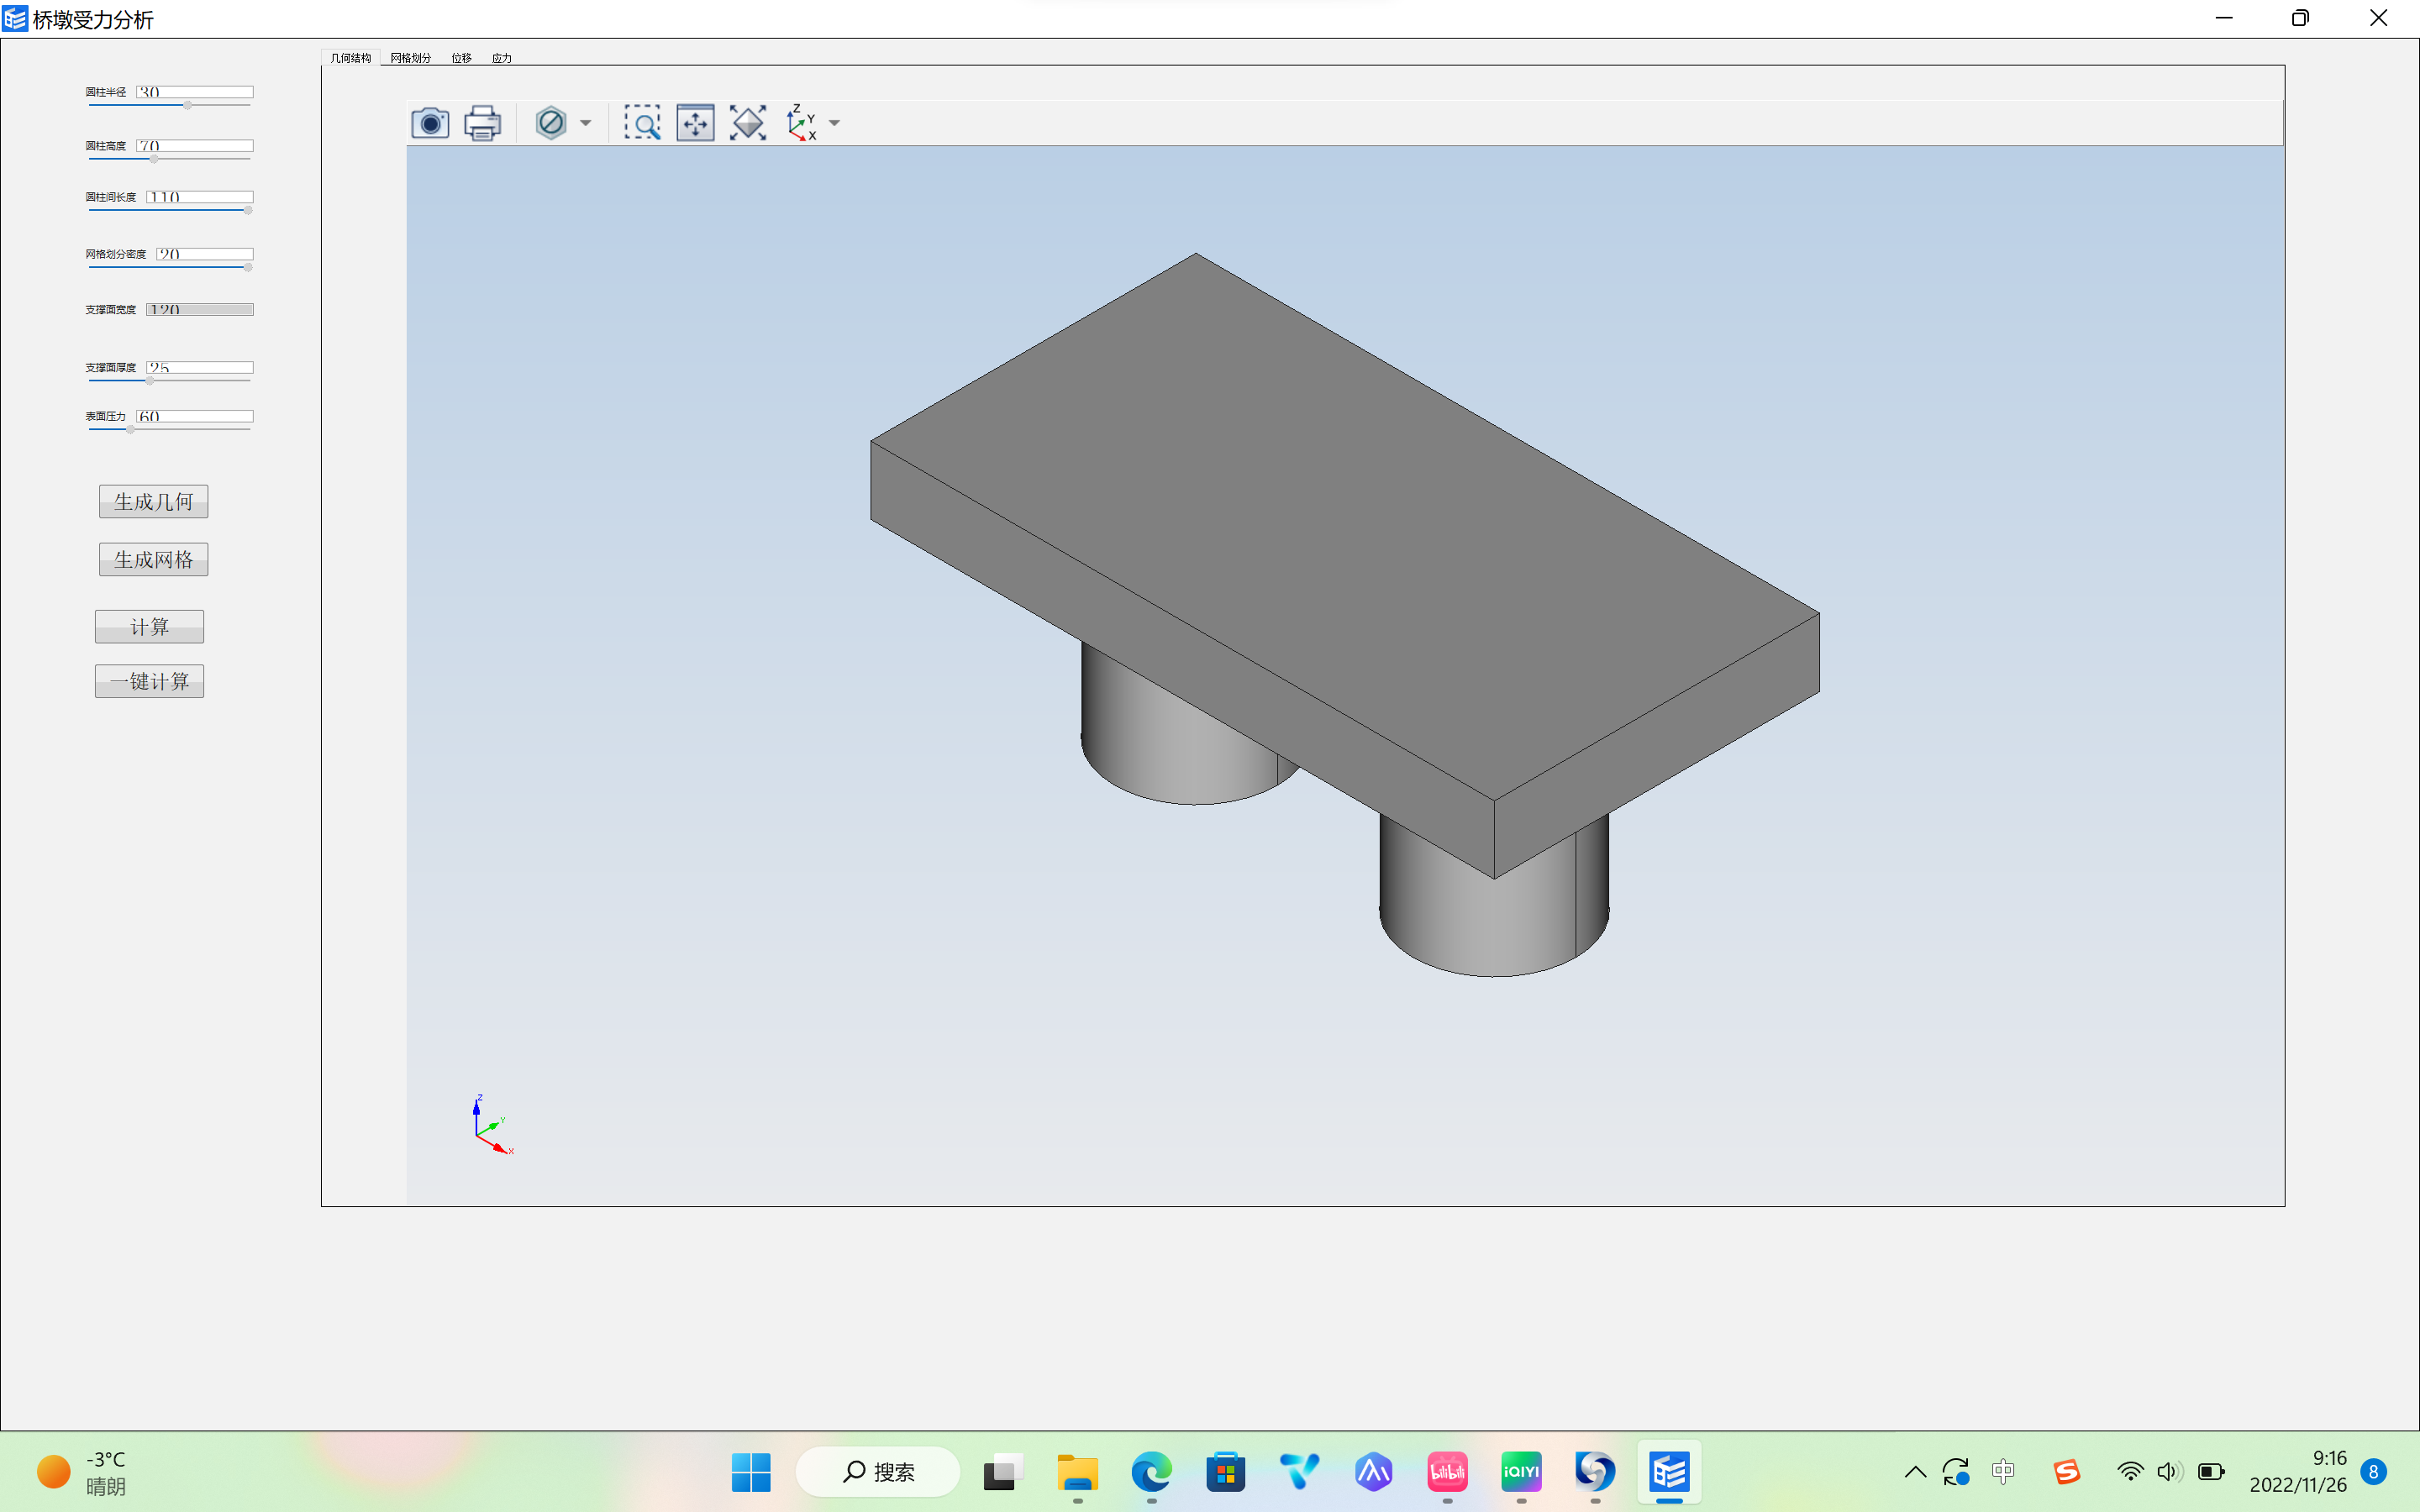Screen dimensions: 2420x1512
Task: Click the camera/viewport icon in toolbar
Action: [x=429, y=122]
